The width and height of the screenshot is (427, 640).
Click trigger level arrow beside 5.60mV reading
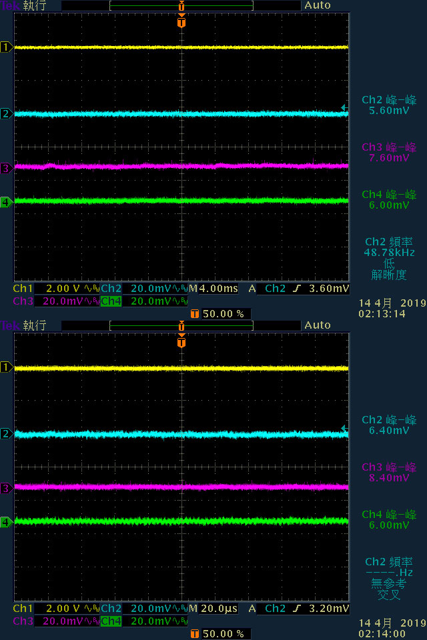point(344,107)
